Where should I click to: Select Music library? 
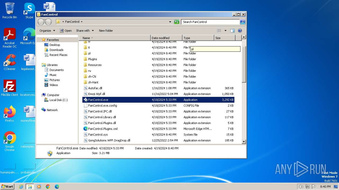[53, 75]
